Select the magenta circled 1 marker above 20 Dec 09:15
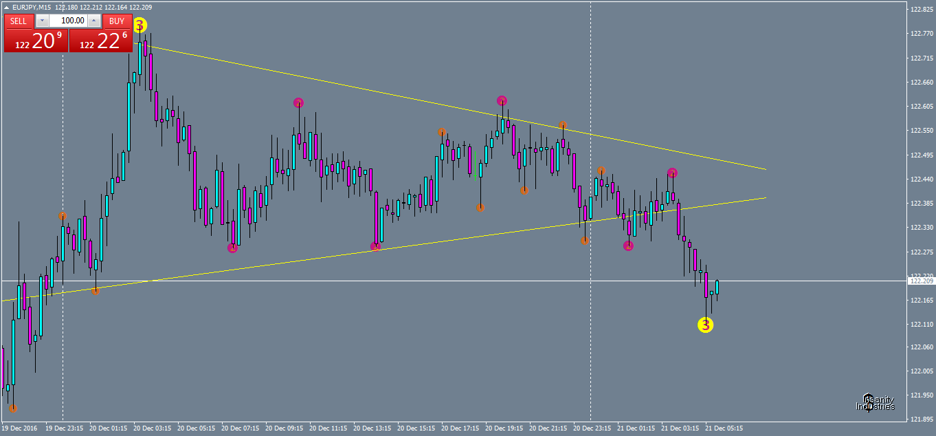This screenshot has height=436, width=936. coord(297,102)
